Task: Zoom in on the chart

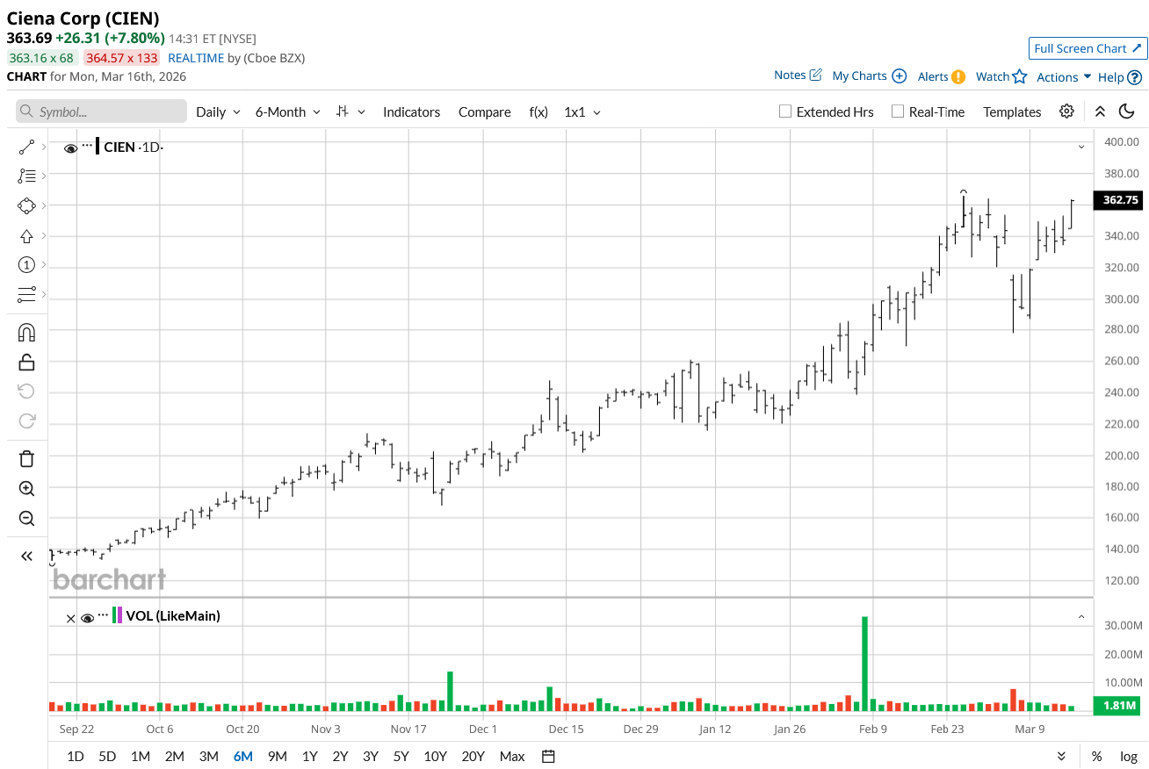Action: coord(26,489)
